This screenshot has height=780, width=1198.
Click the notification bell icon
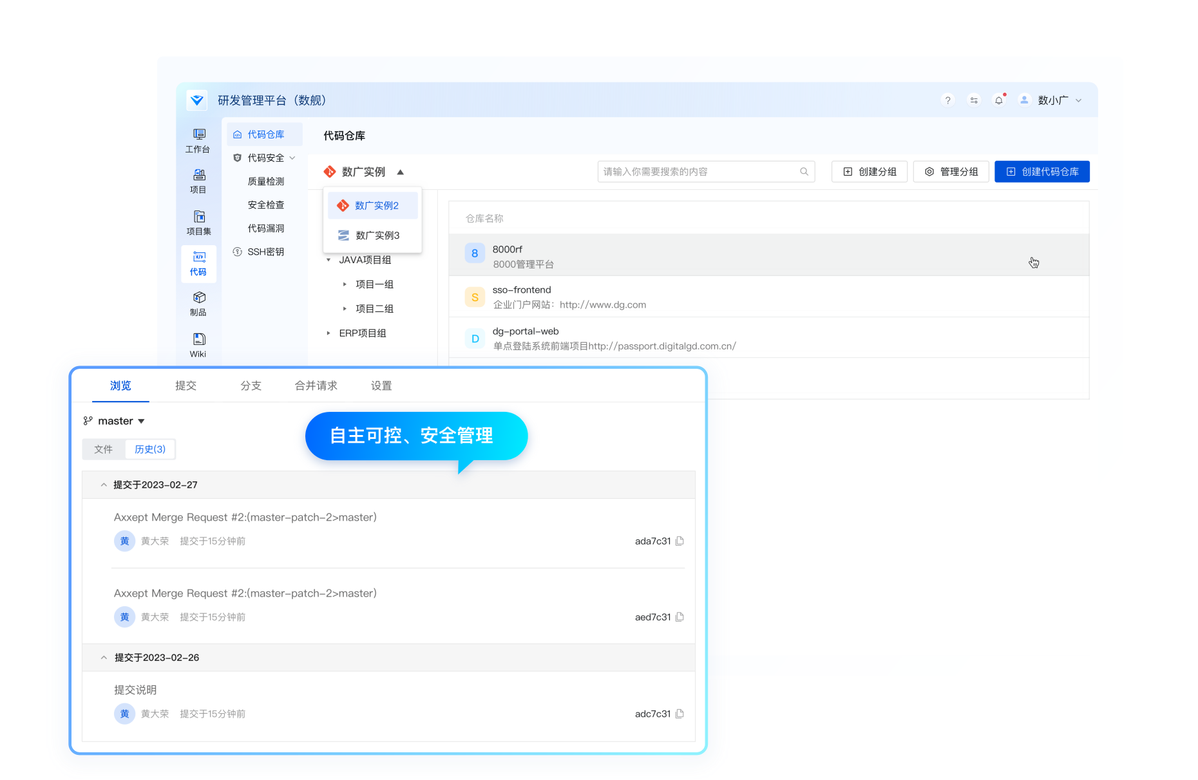pos(999,100)
